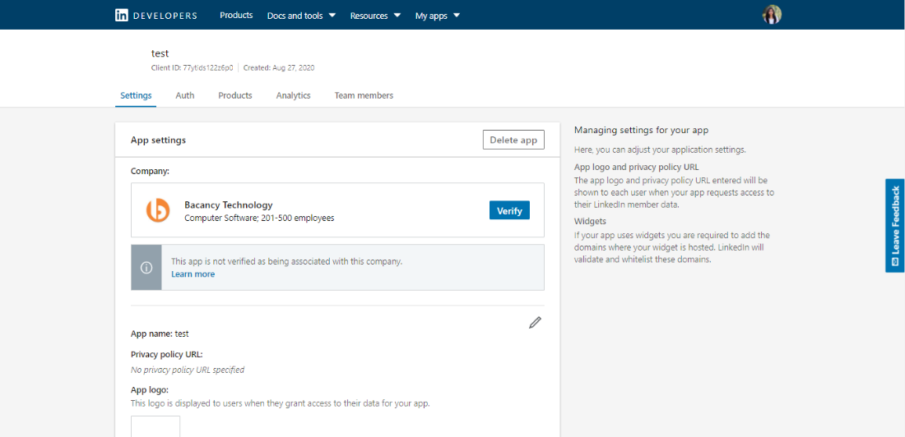The height and width of the screenshot is (437, 905).
Task: Select the Client ID 77ytids122z6p0 text
Action: coord(193,67)
